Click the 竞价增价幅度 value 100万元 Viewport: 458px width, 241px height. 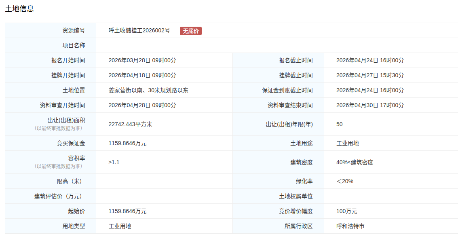346,211
